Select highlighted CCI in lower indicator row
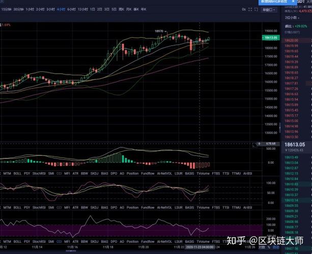312x254 pixels. [x=59, y=208]
